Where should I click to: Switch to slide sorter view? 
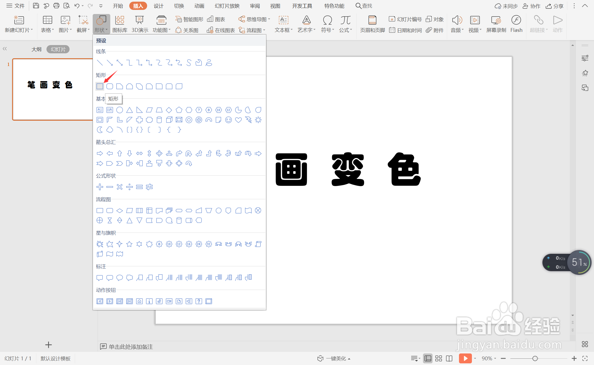pos(438,358)
